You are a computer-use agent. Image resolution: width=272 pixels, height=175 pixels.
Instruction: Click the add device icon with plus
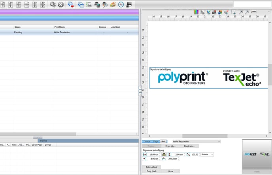[129, 4]
